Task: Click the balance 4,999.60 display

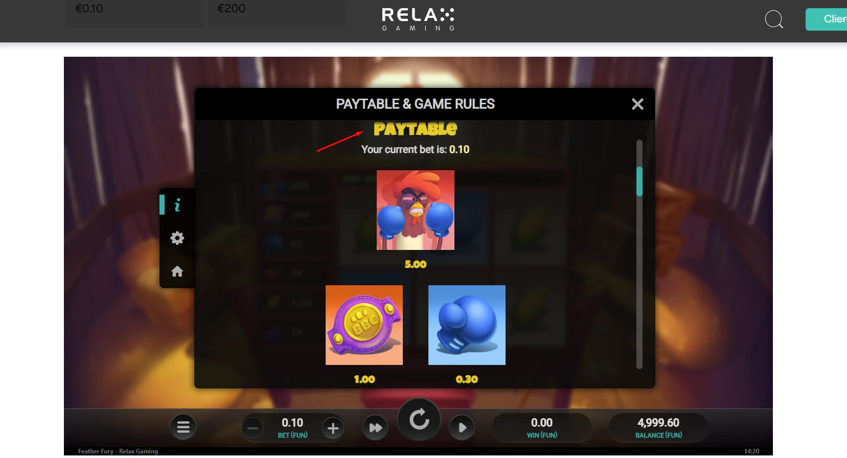Action: [658, 428]
